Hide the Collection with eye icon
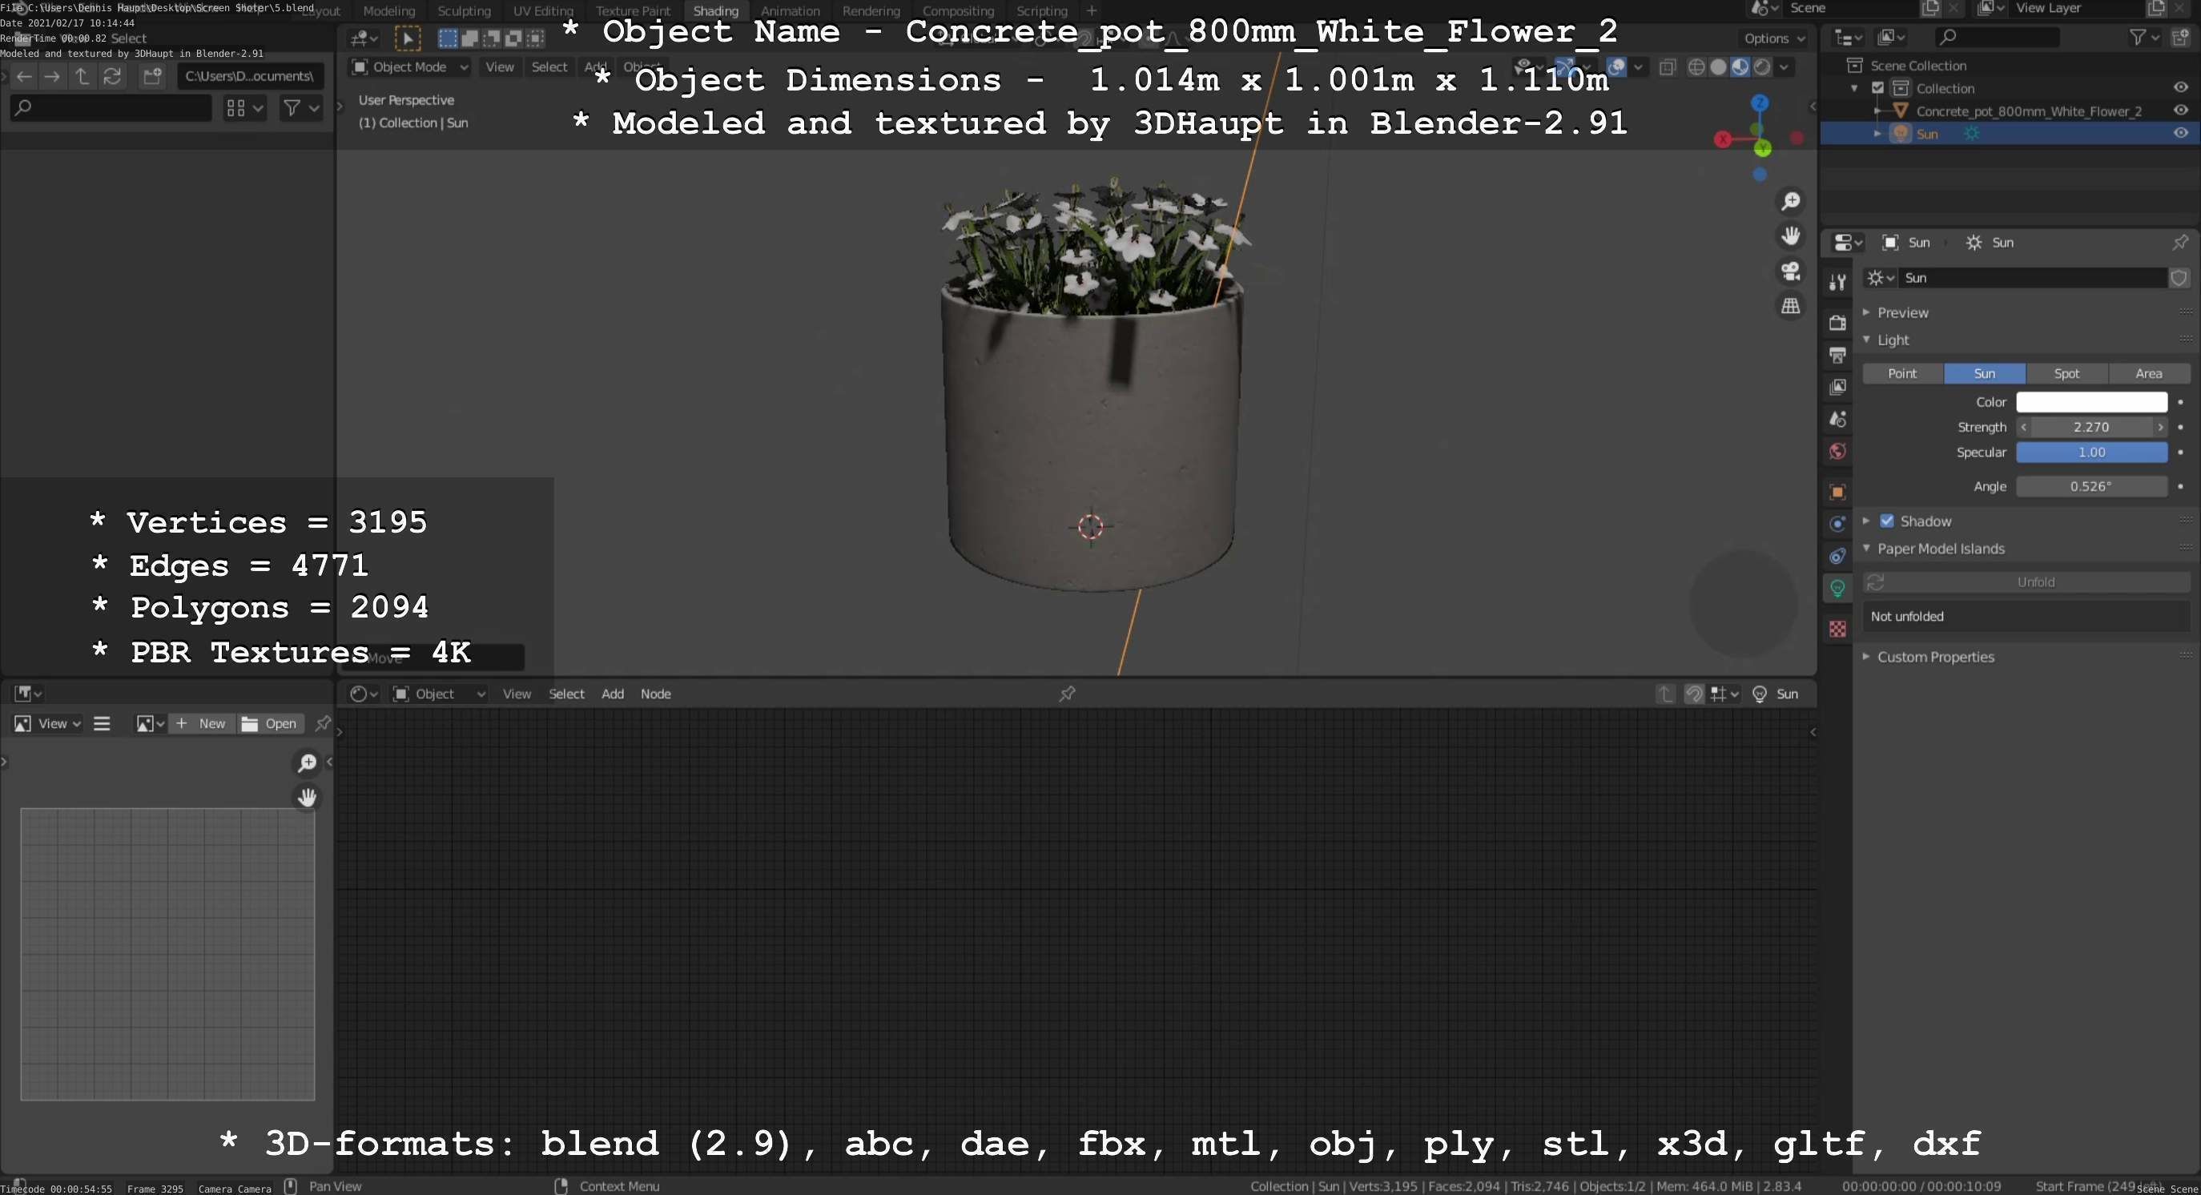The height and width of the screenshot is (1195, 2201). [2179, 88]
